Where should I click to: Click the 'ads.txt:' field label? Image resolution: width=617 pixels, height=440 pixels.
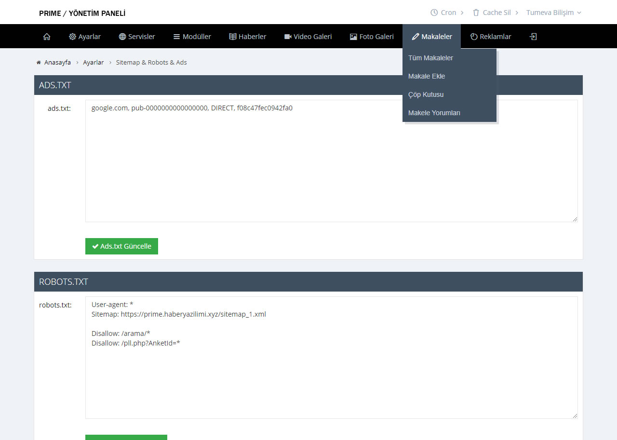pos(59,108)
